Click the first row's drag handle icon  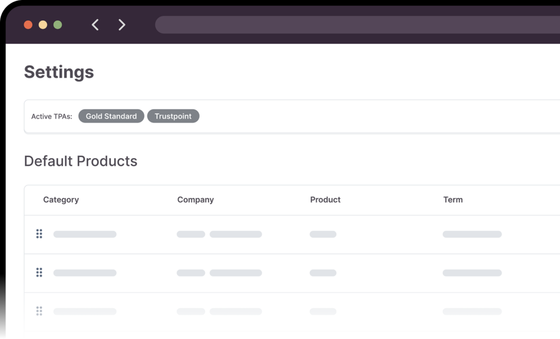tap(39, 234)
